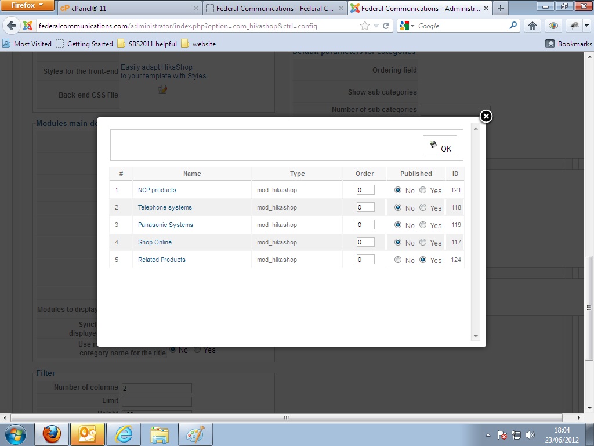Select No for NCP products published
The width and height of the screenshot is (594, 446).
(398, 190)
